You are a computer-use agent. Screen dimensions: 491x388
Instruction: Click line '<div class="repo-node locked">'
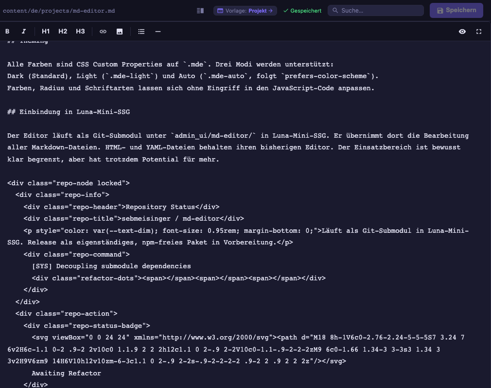68,183
